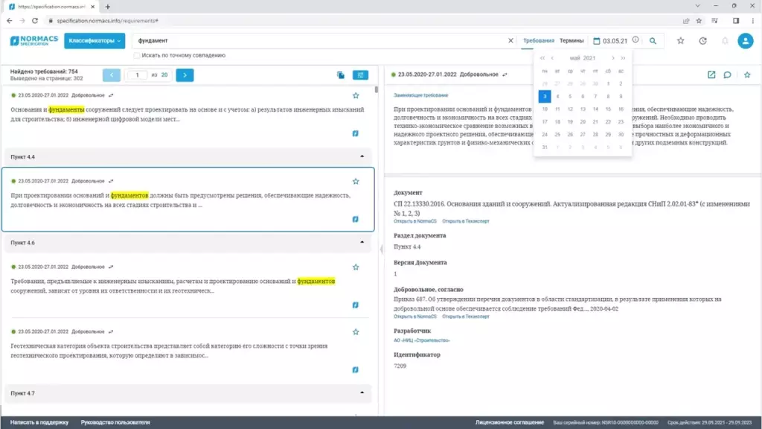762x429 pixels.
Task: Add the first requirement to favorites
Action: (356, 95)
